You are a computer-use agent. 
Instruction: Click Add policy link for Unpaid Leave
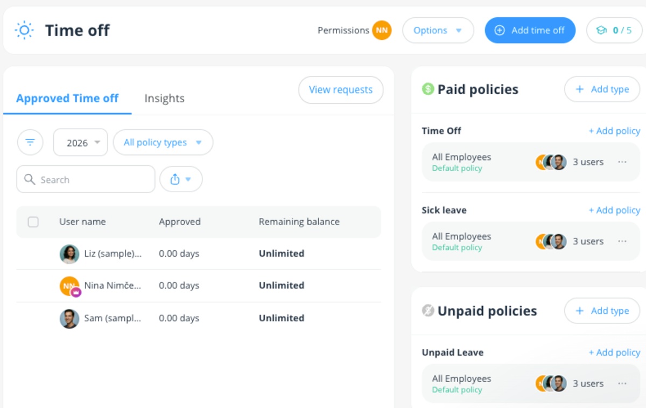point(614,353)
